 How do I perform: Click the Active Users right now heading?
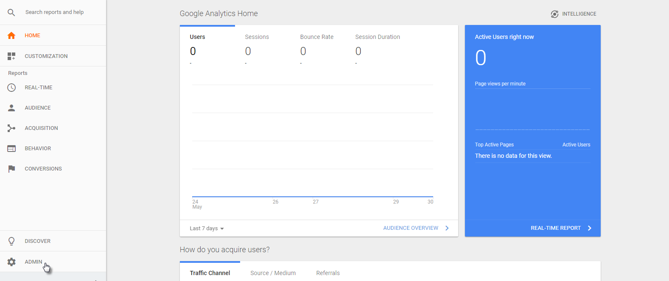[x=504, y=37]
